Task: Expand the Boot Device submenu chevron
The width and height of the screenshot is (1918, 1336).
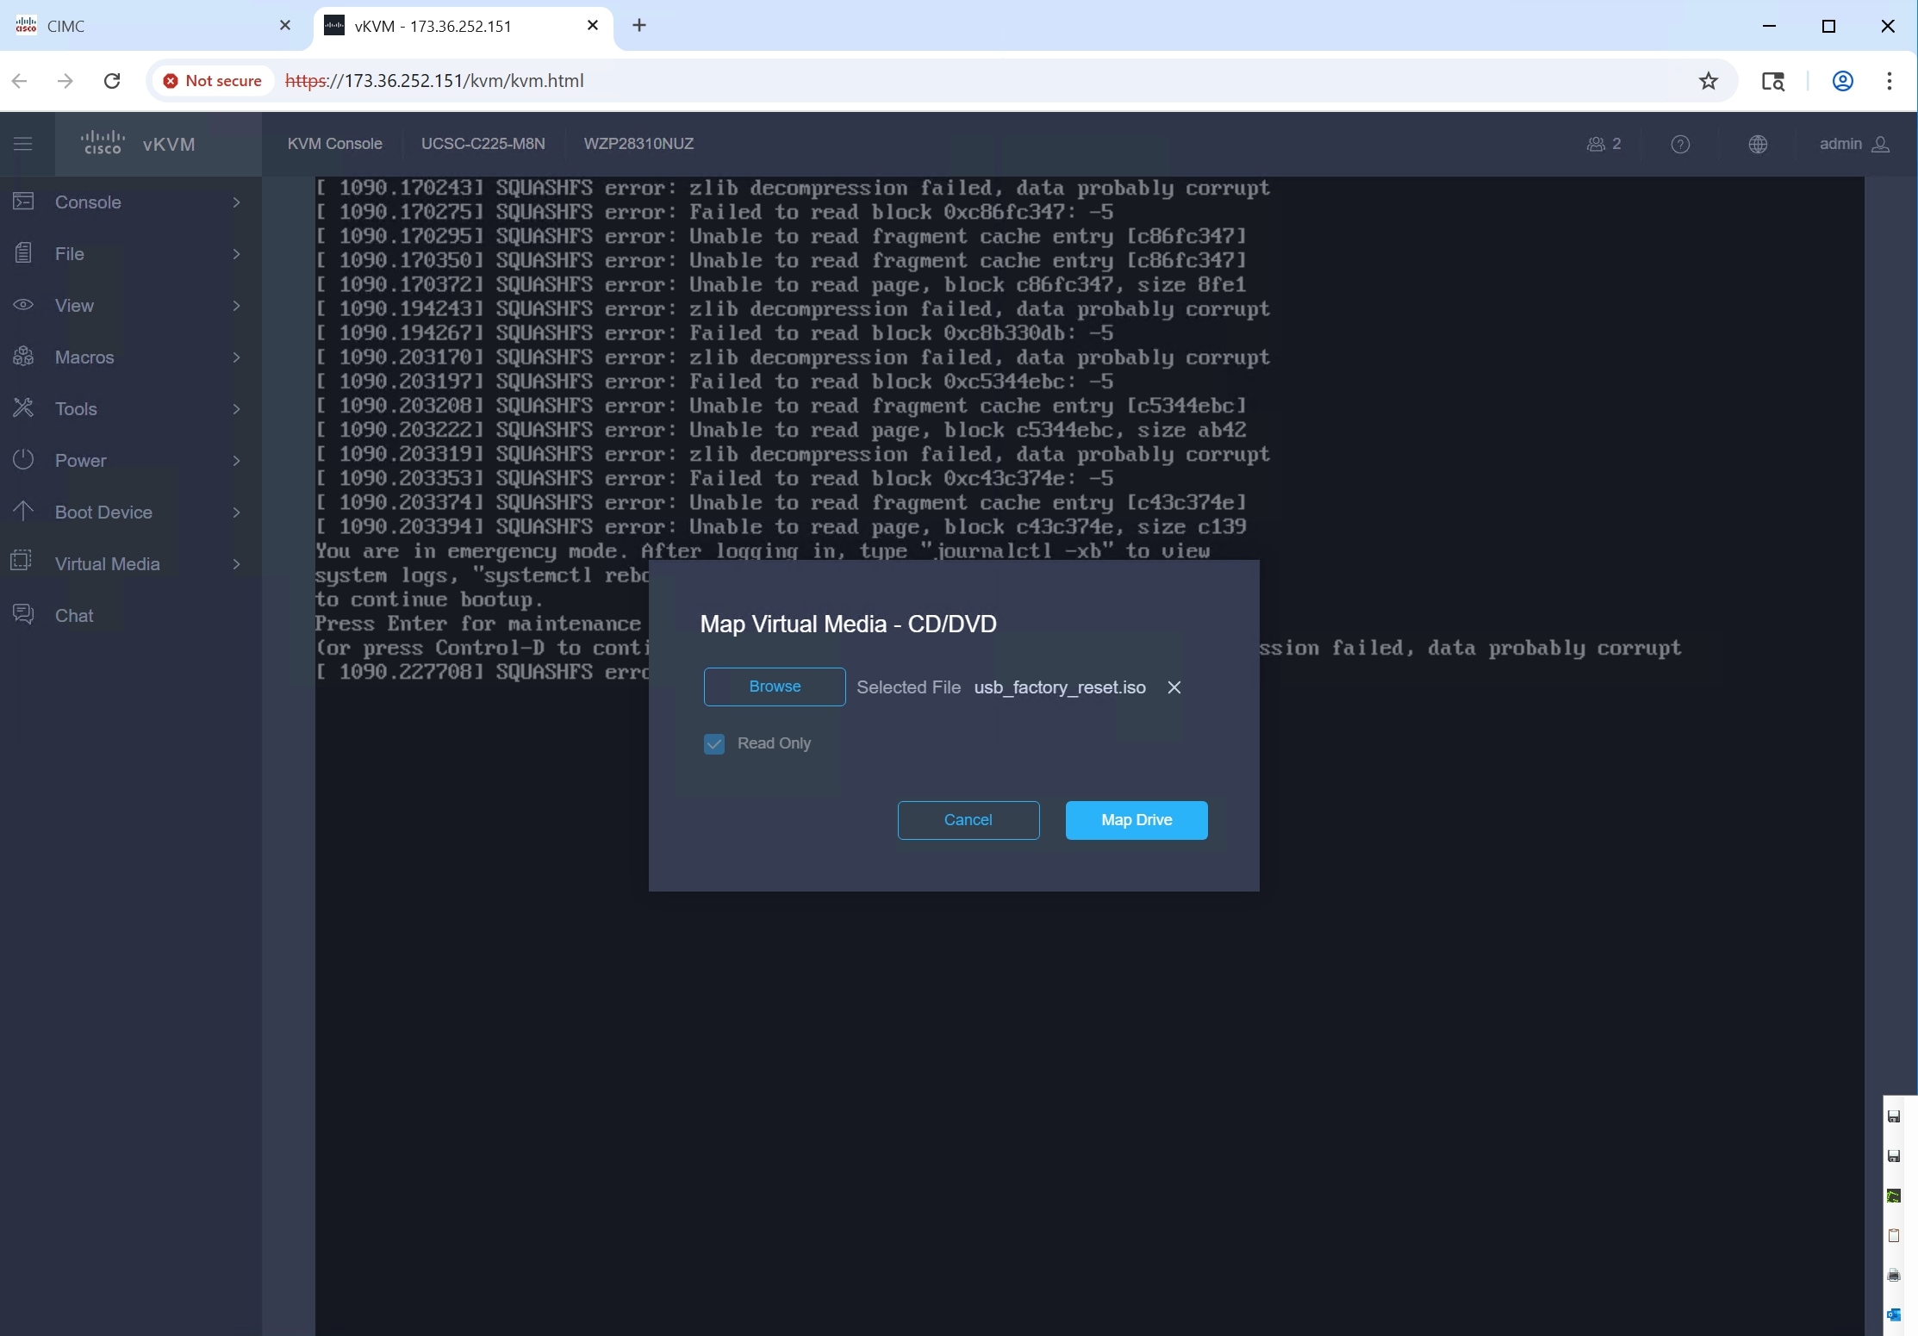Action: click(236, 512)
